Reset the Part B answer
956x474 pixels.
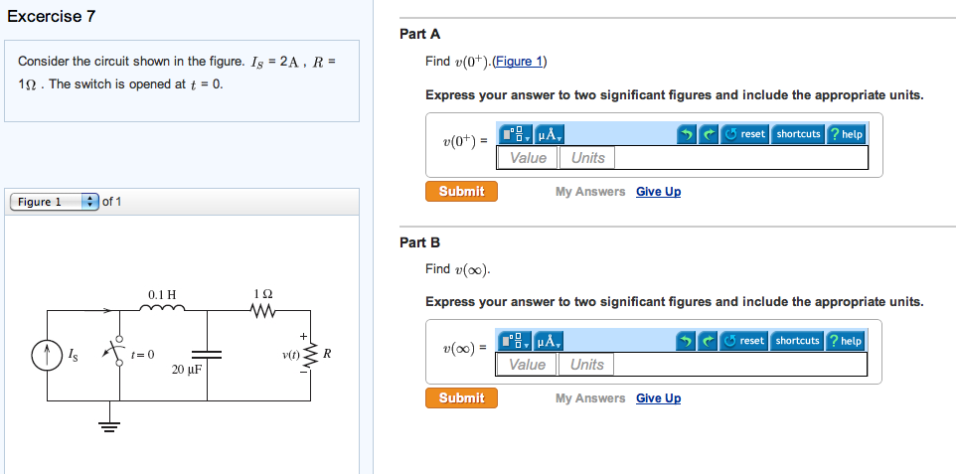(744, 341)
